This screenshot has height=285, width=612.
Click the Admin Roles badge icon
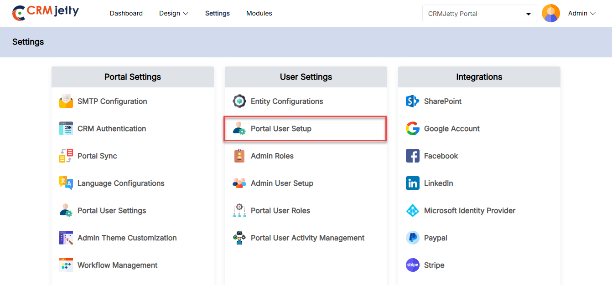[x=239, y=156]
